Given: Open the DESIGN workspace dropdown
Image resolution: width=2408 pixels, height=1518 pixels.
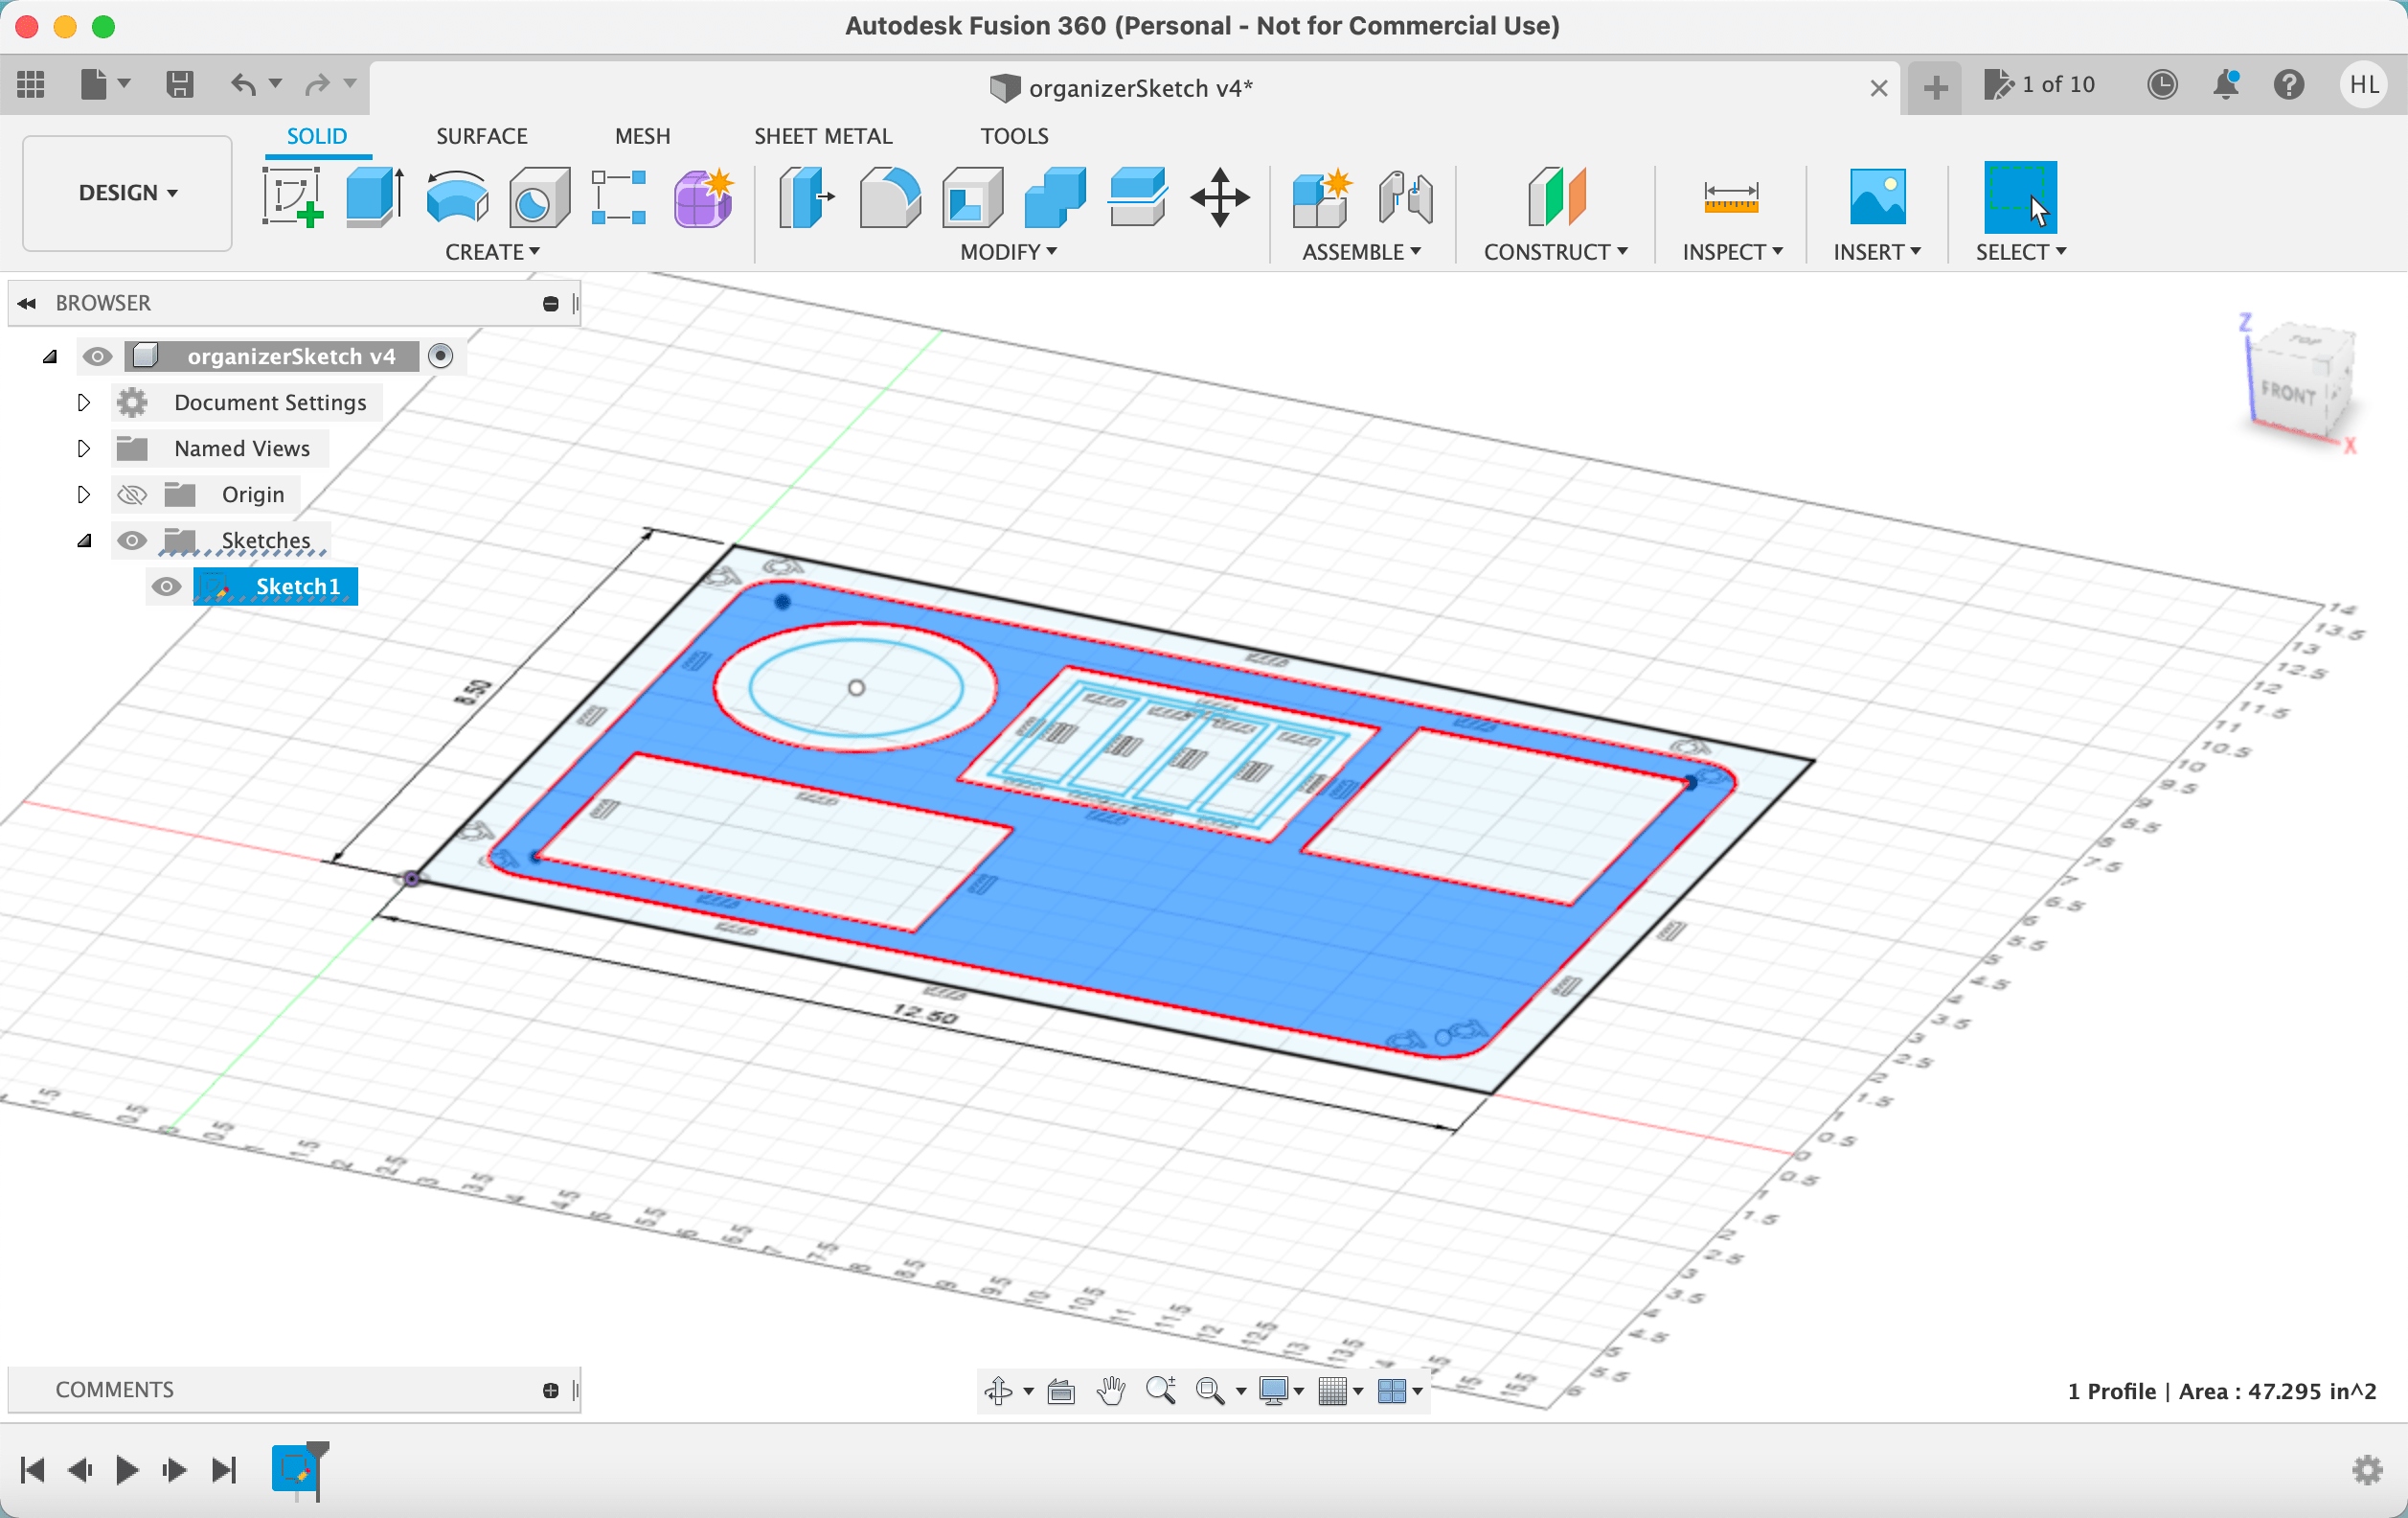Looking at the screenshot, I should pos(128,192).
